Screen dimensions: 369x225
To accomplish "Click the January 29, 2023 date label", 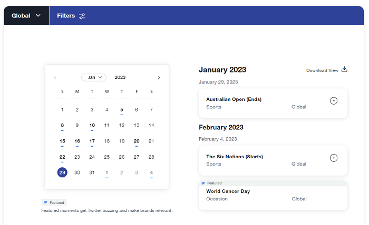I will tap(218, 82).
